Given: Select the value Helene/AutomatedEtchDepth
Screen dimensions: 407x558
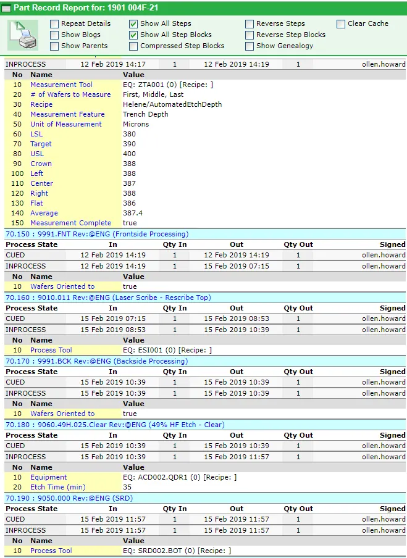Looking at the screenshot, I should tap(172, 105).
